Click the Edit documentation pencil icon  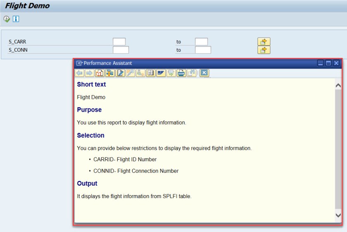[120, 73]
